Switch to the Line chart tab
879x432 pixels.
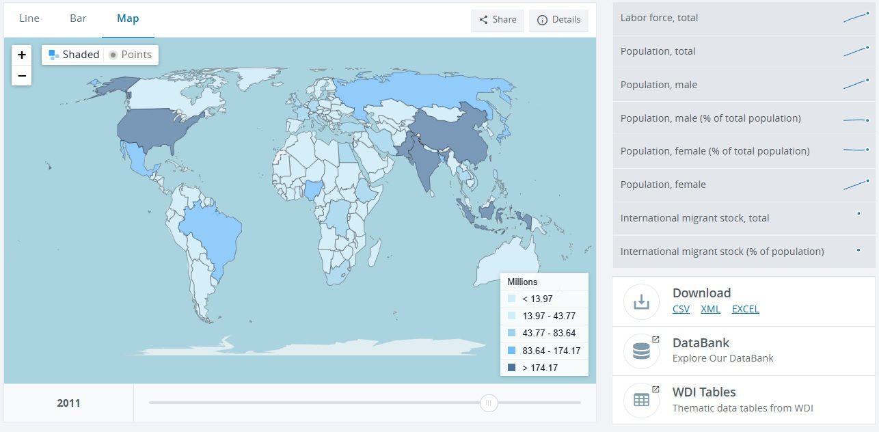[x=29, y=18]
